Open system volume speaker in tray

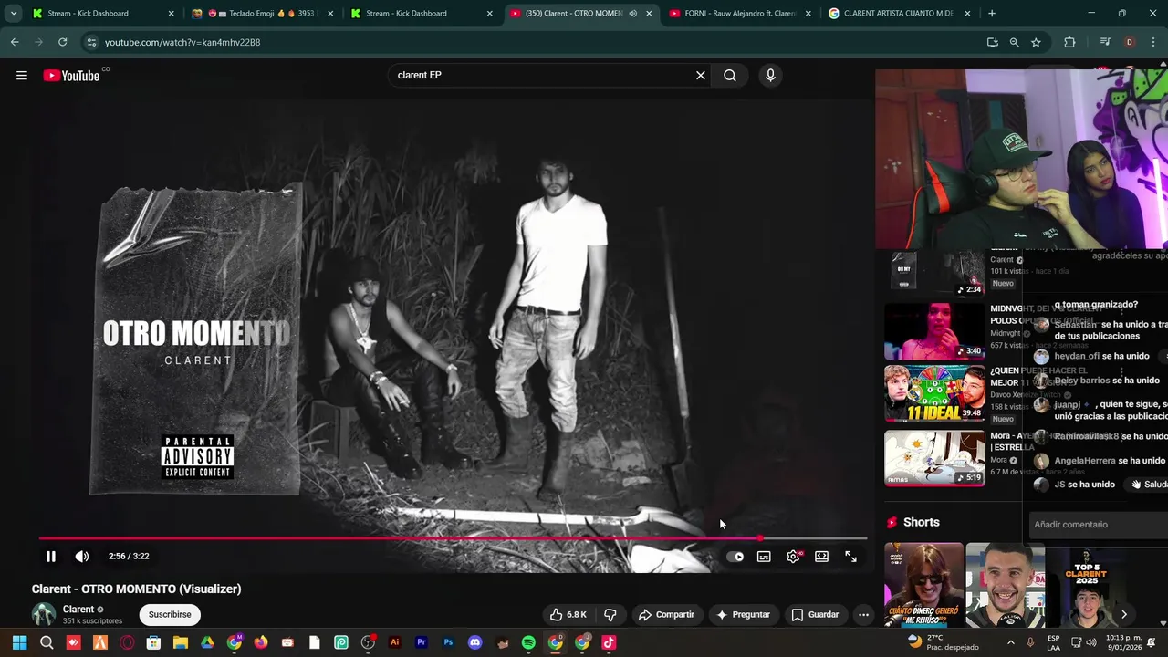point(1090,642)
